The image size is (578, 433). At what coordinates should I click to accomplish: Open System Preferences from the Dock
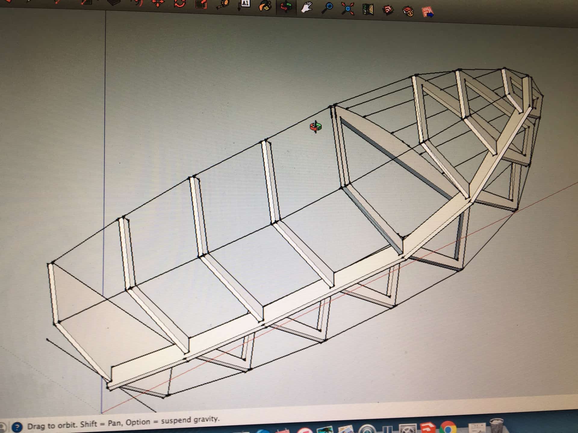click(408, 429)
